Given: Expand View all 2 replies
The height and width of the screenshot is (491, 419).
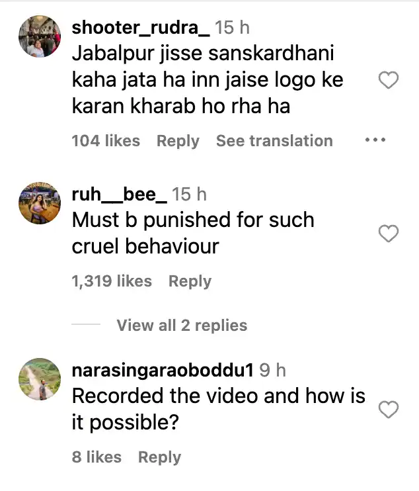Looking at the screenshot, I should tap(182, 325).
